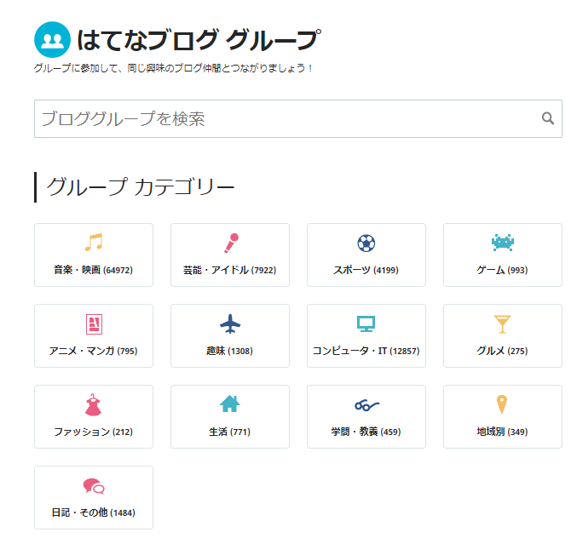
Task: Open the 学問・教養 (459) category
Action: tap(366, 417)
